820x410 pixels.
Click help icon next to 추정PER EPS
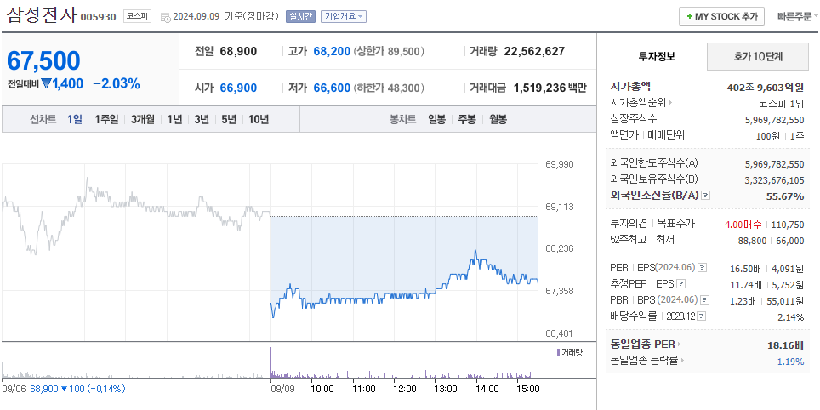click(680, 284)
